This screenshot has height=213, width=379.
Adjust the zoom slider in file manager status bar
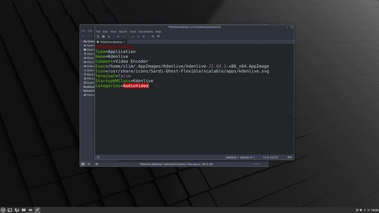point(259,164)
